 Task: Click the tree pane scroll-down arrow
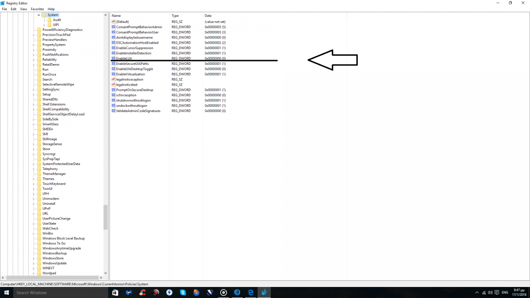(106, 273)
